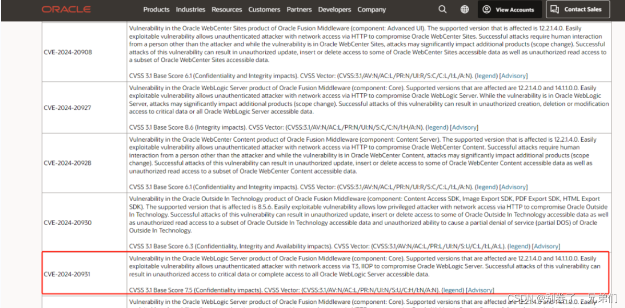This screenshot has height=308, width=625.
Task: Select the CVE-2024-20928 cell text
Action: point(68,163)
